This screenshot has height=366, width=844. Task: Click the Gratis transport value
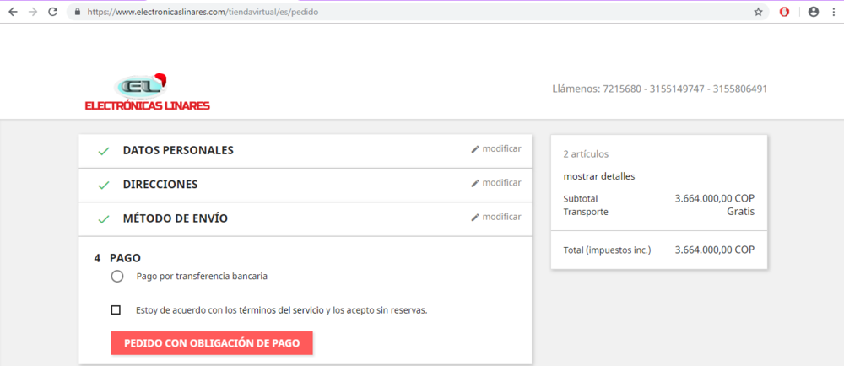click(x=741, y=212)
